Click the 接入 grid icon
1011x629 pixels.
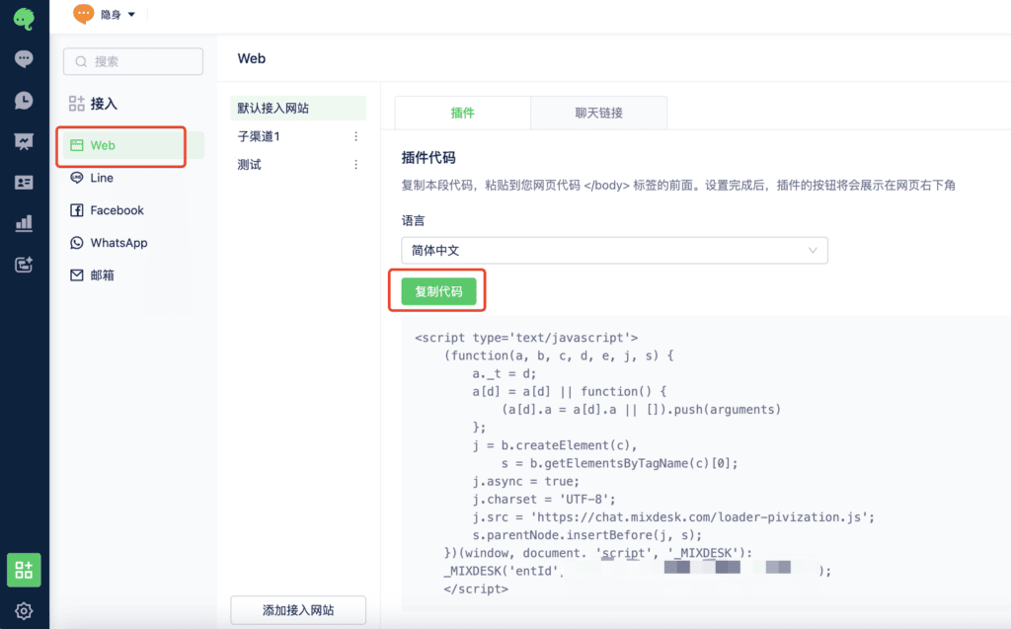click(77, 104)
